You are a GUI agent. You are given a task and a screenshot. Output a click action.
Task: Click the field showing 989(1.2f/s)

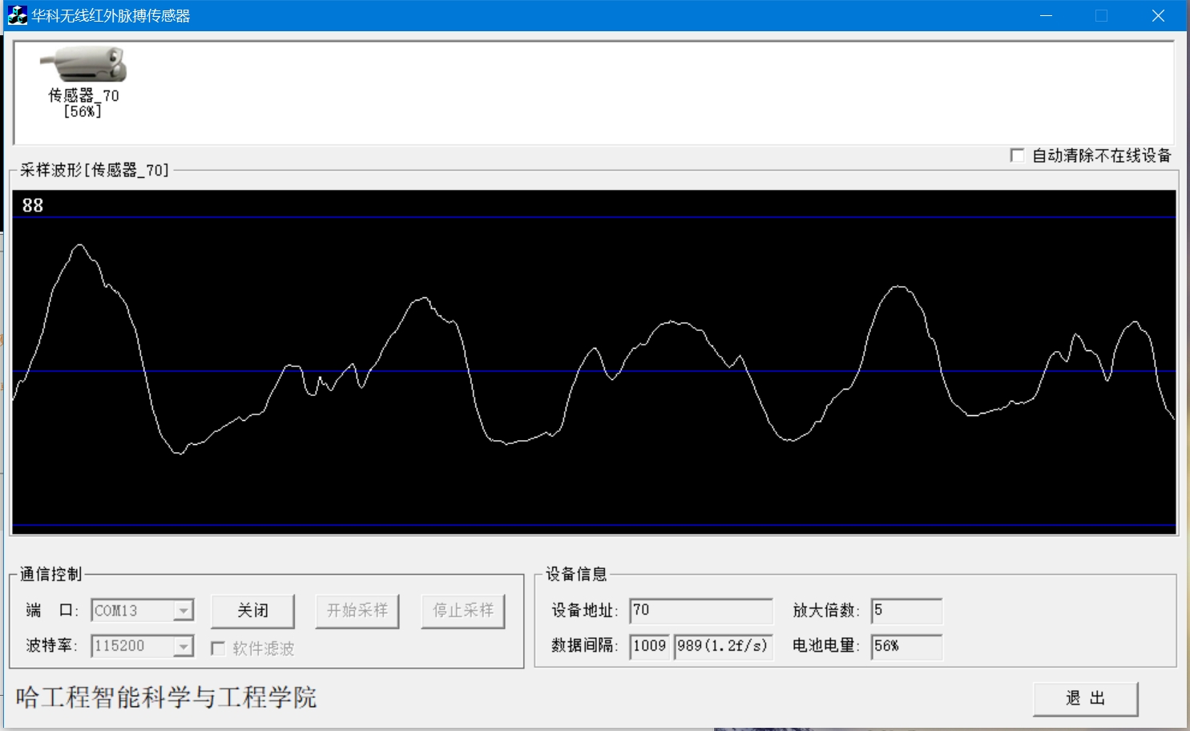723,646
